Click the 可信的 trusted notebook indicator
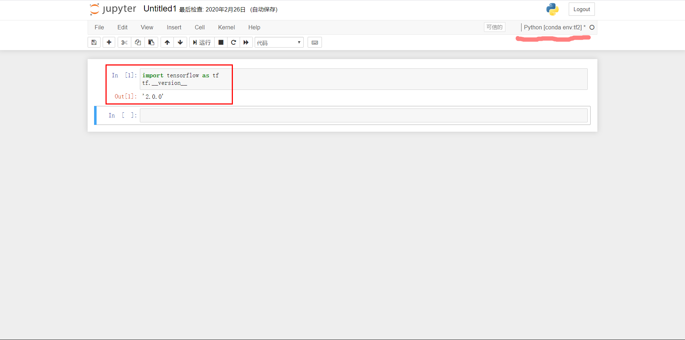The image size is (685, 340). point(494,27)
